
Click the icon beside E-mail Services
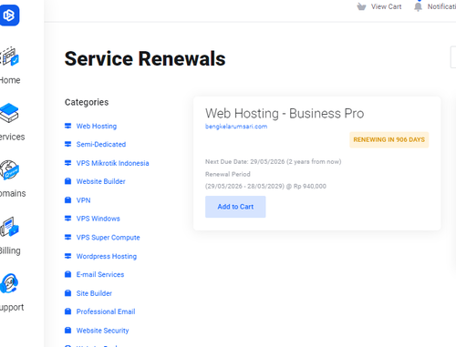pos(67,274)
